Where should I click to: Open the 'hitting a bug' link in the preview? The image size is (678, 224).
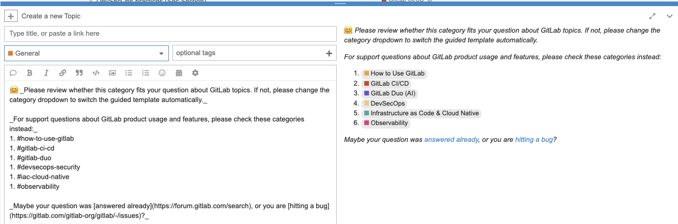tap(534, 139)
